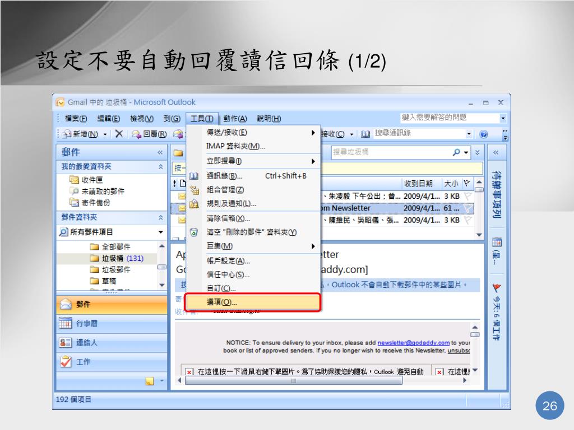
Task: Choose 自訂(C) menu entry
Action: point(253,288)
